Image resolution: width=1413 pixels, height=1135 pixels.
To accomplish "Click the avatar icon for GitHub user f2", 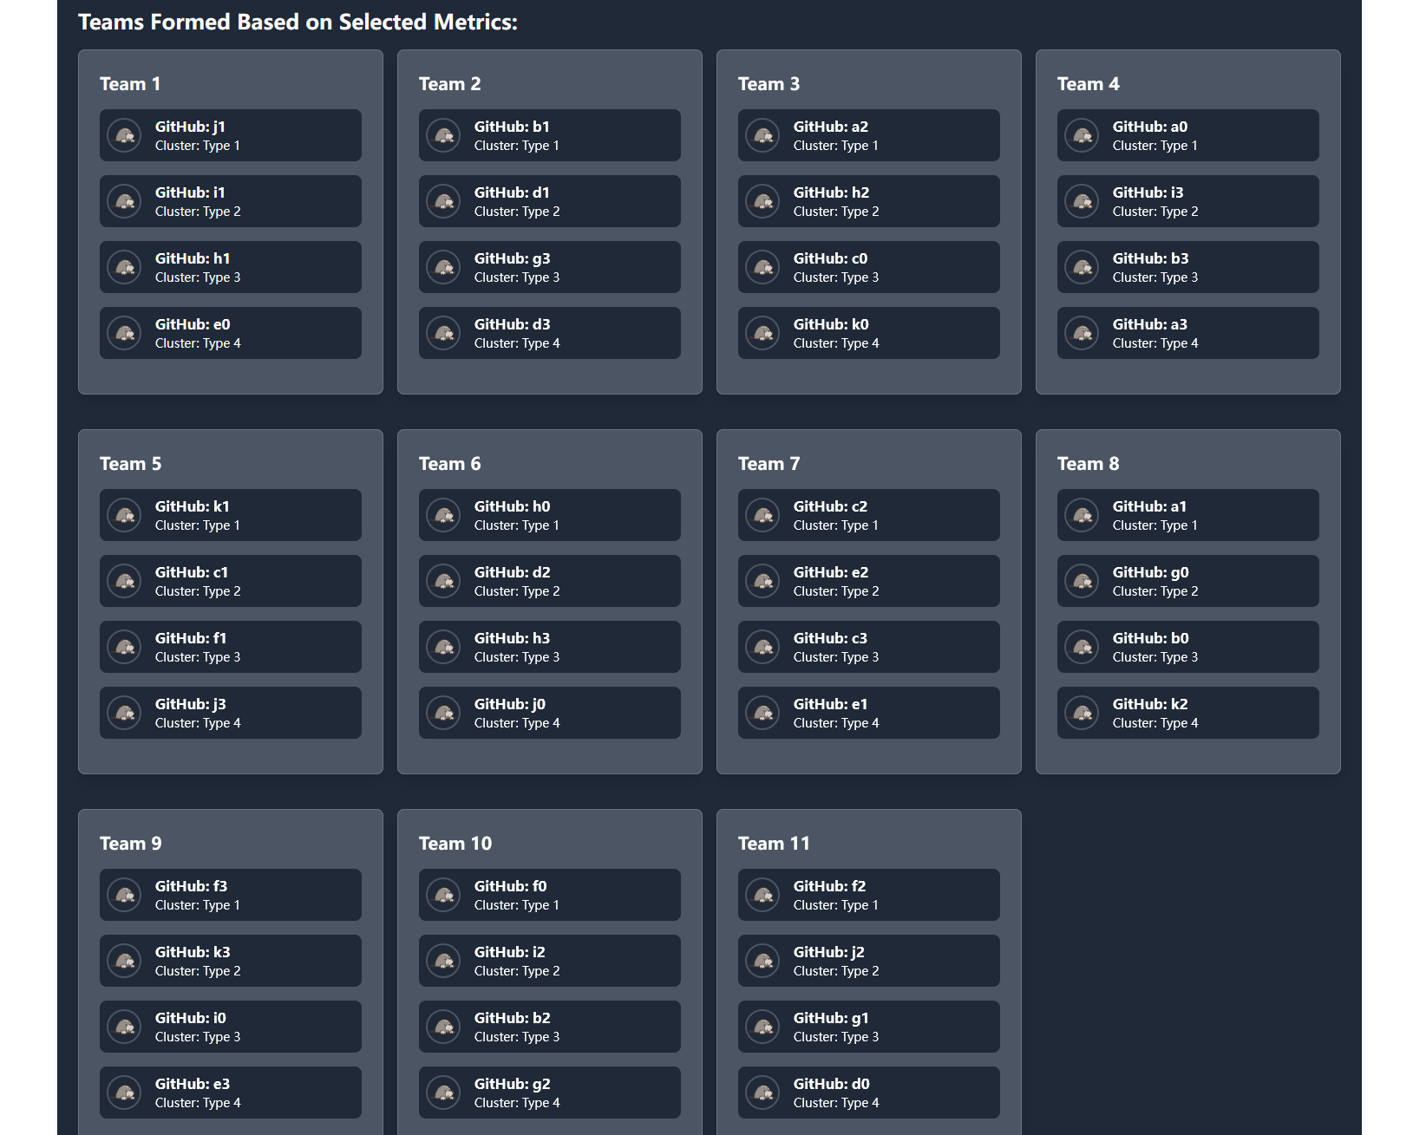I will click(764, 895).
